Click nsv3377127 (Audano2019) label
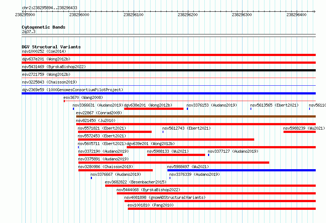This screenshot has height=223, width=326. (x=233, y=151)
